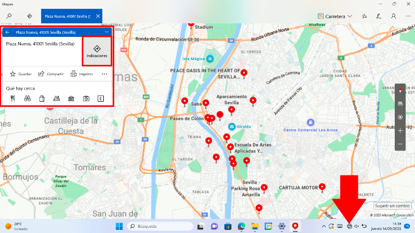Zoom in with the plus control
The height and width of the screenshot is (233, 415).
coord(400,131)
